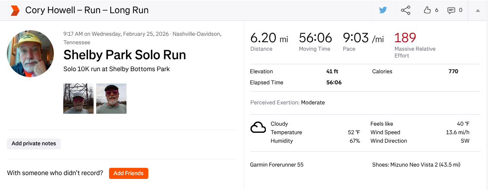Open the share options icon
Screen dimensions: 489x190
click(406, 10)
